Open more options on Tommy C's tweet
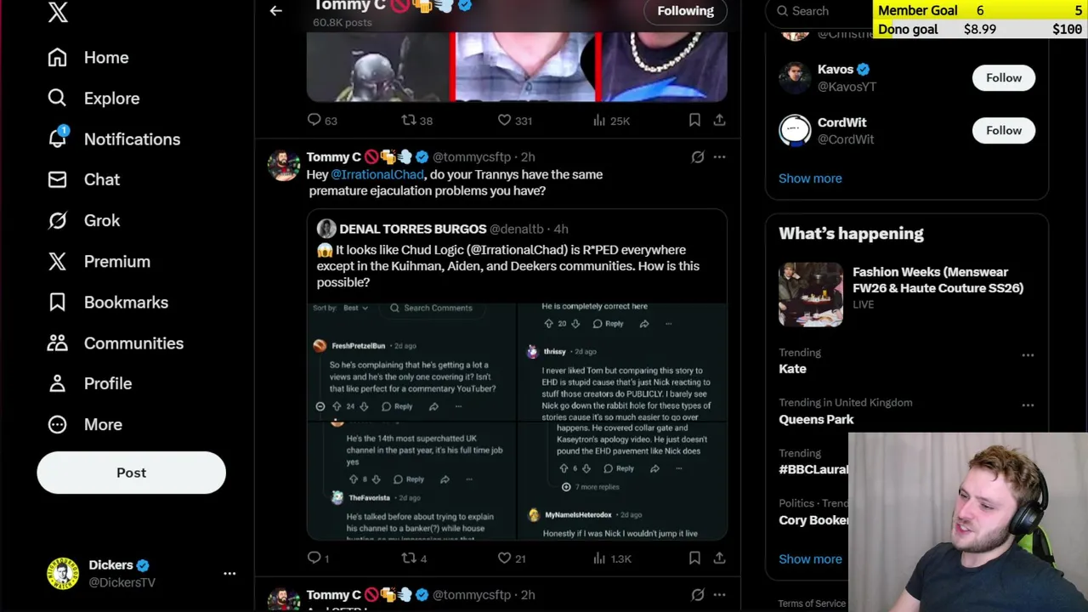The width and height of the screenshot is (1088, 612). coord(719,157)
